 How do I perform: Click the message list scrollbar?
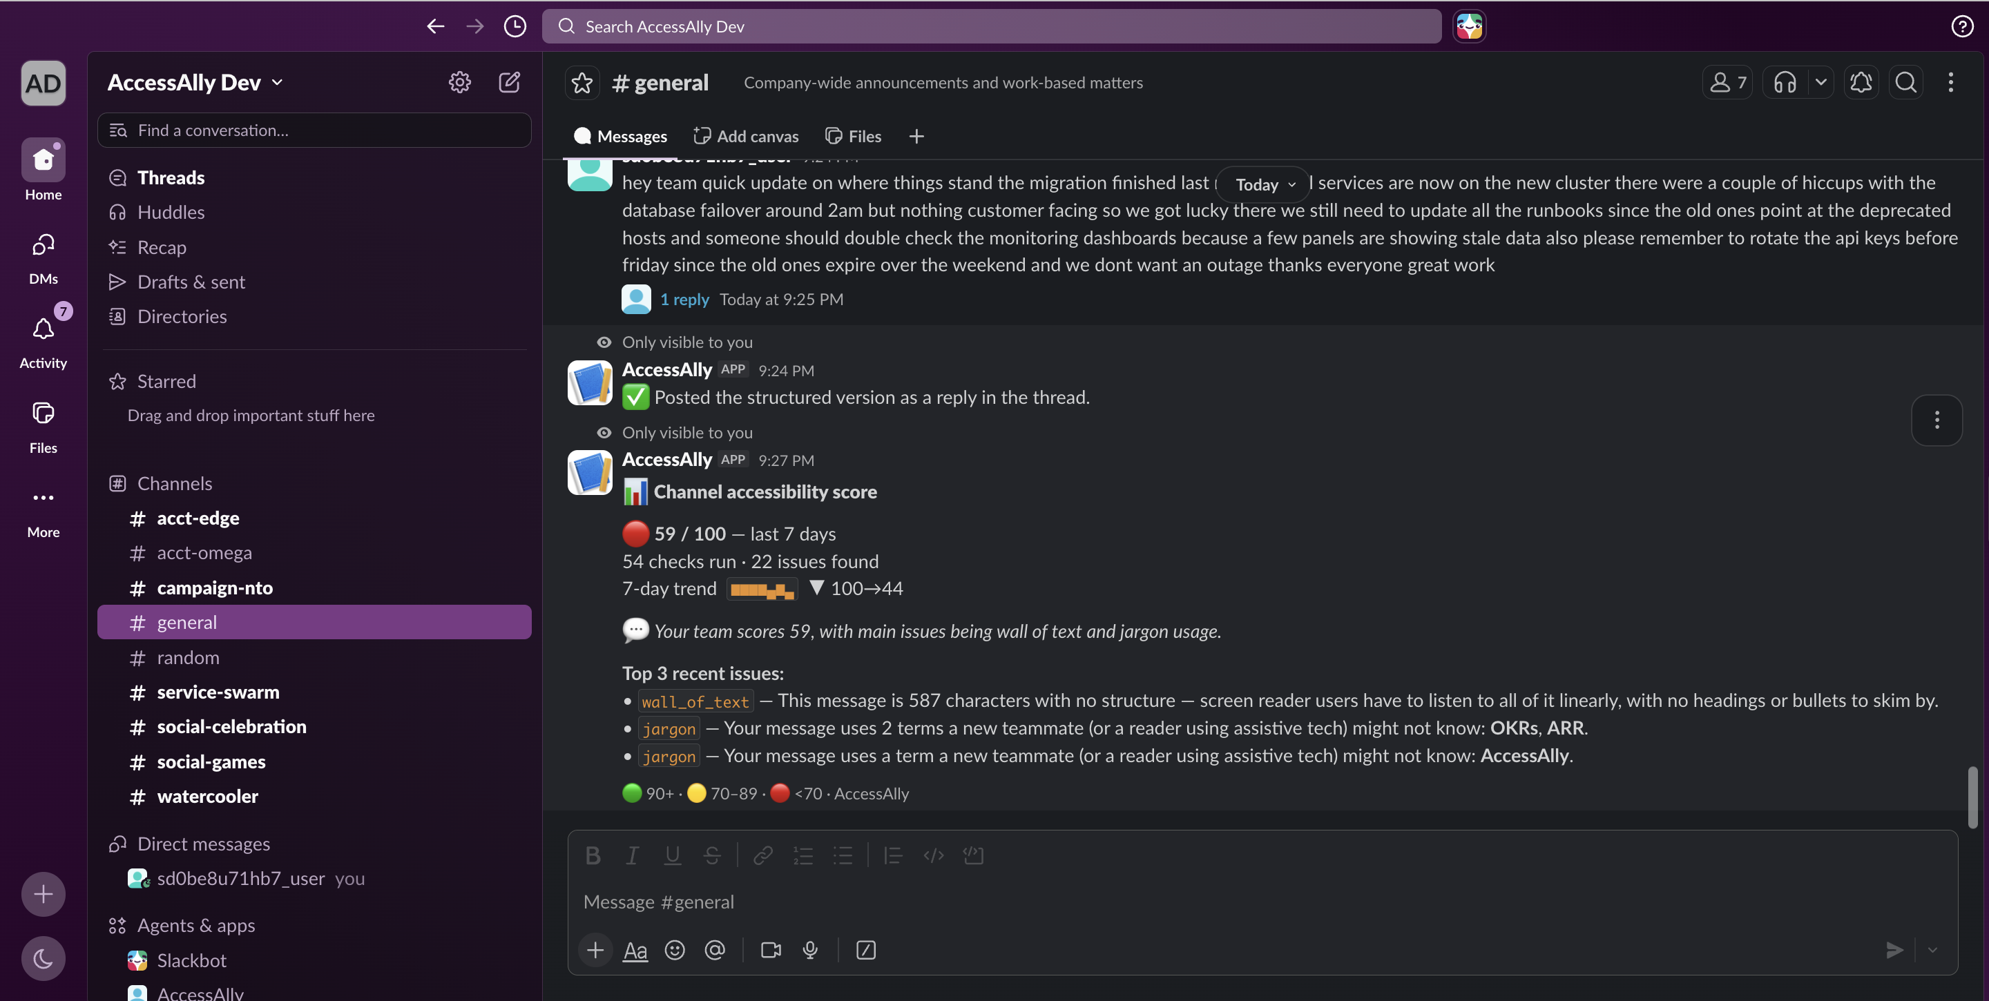1972,797
